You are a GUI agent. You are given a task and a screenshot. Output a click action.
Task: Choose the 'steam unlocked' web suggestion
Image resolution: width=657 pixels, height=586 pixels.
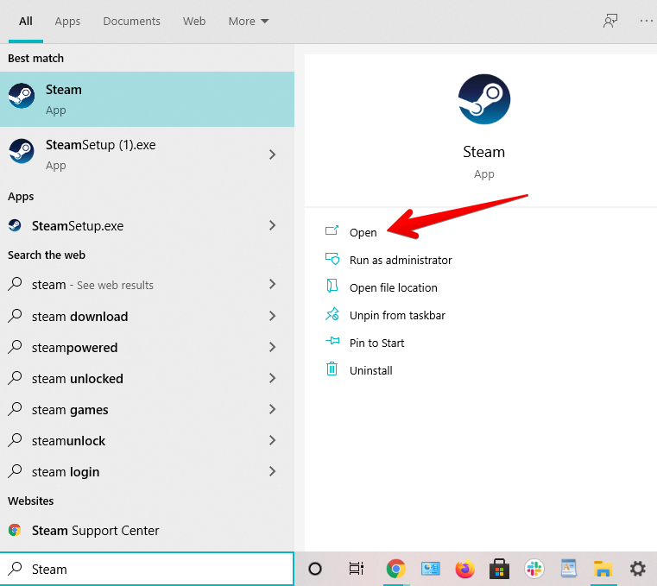click(147, 378)
